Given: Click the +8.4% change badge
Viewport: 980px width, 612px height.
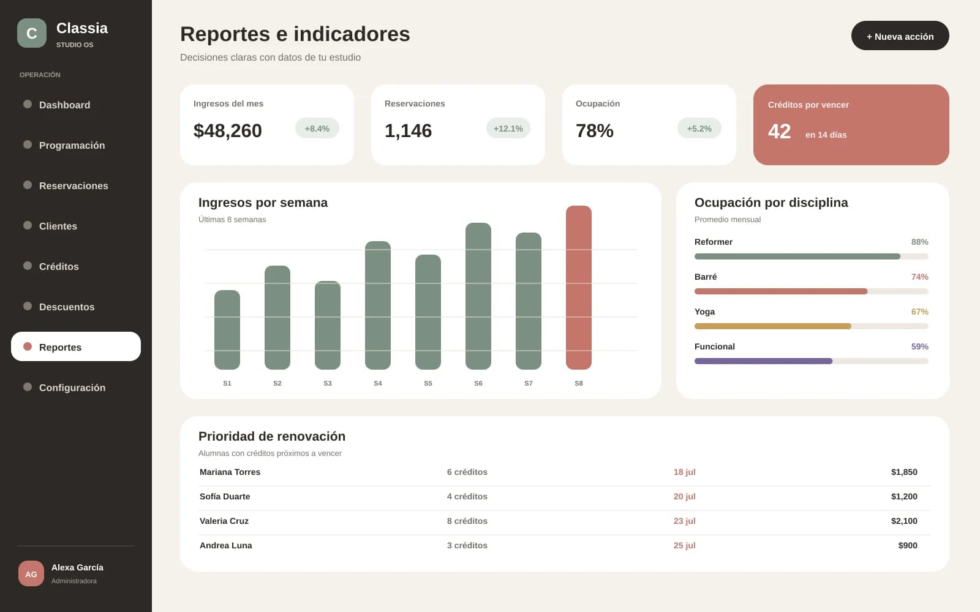Looking at the screenshot, I should point(317,128).
